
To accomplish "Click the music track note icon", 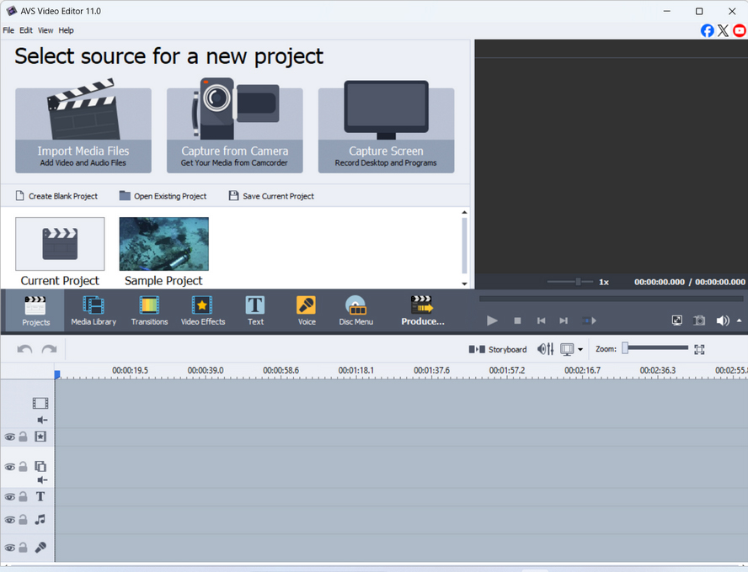I will click(x=40, y=520).
